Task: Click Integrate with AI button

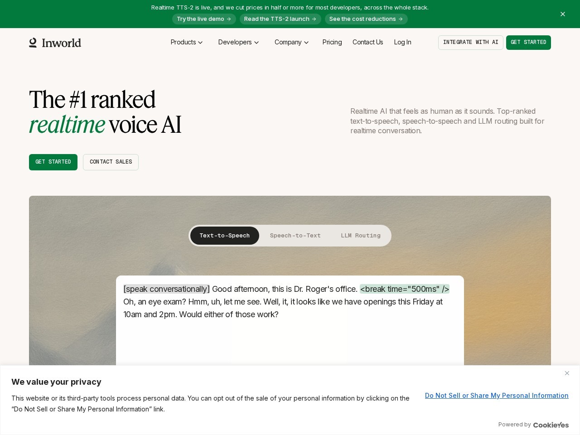Action: (470, 43)
